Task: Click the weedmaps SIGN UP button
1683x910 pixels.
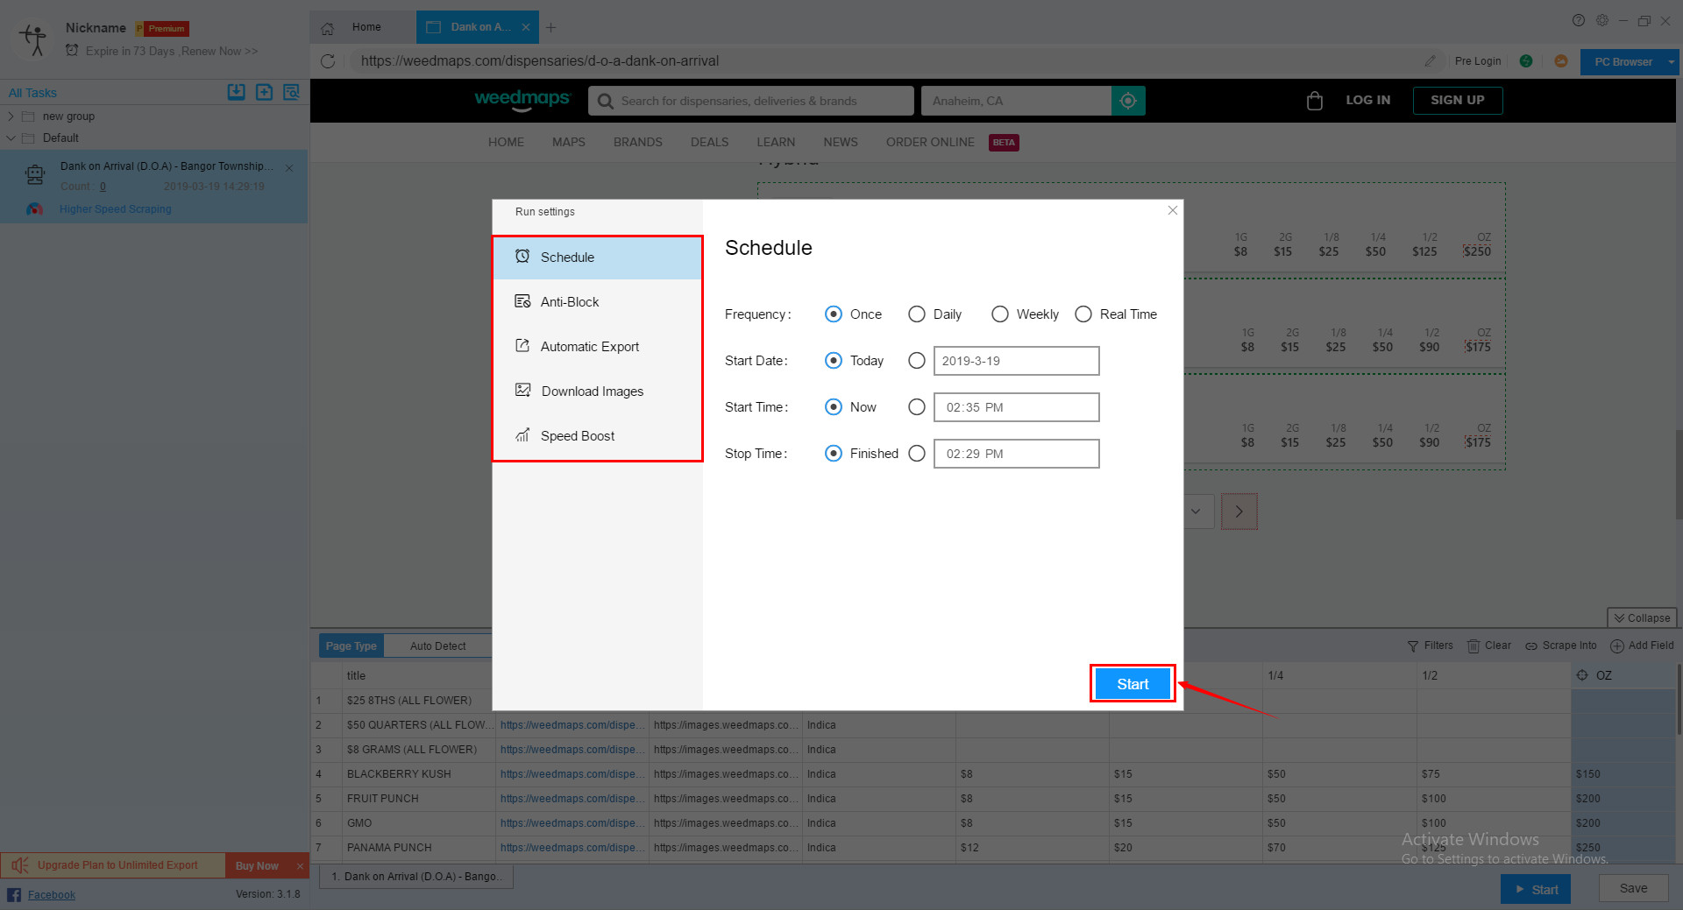Action: (1458, 101)
